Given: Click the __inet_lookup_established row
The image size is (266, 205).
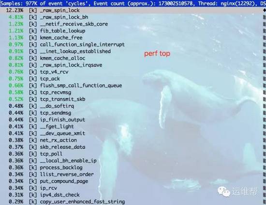Looking at the screenshot, I should click(x=133, y=51).
